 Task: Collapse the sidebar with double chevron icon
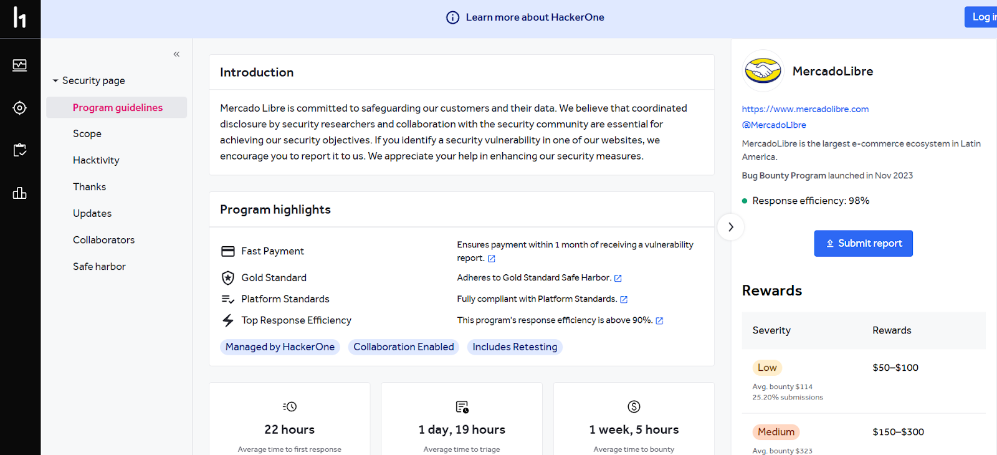point(176,54)
